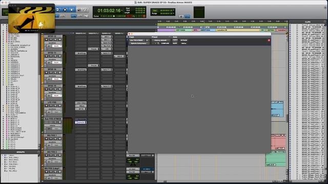Viewport: 328px width, 184px height.
Task: Select the Grabber tool in toolbar
Action: [72, 10]
